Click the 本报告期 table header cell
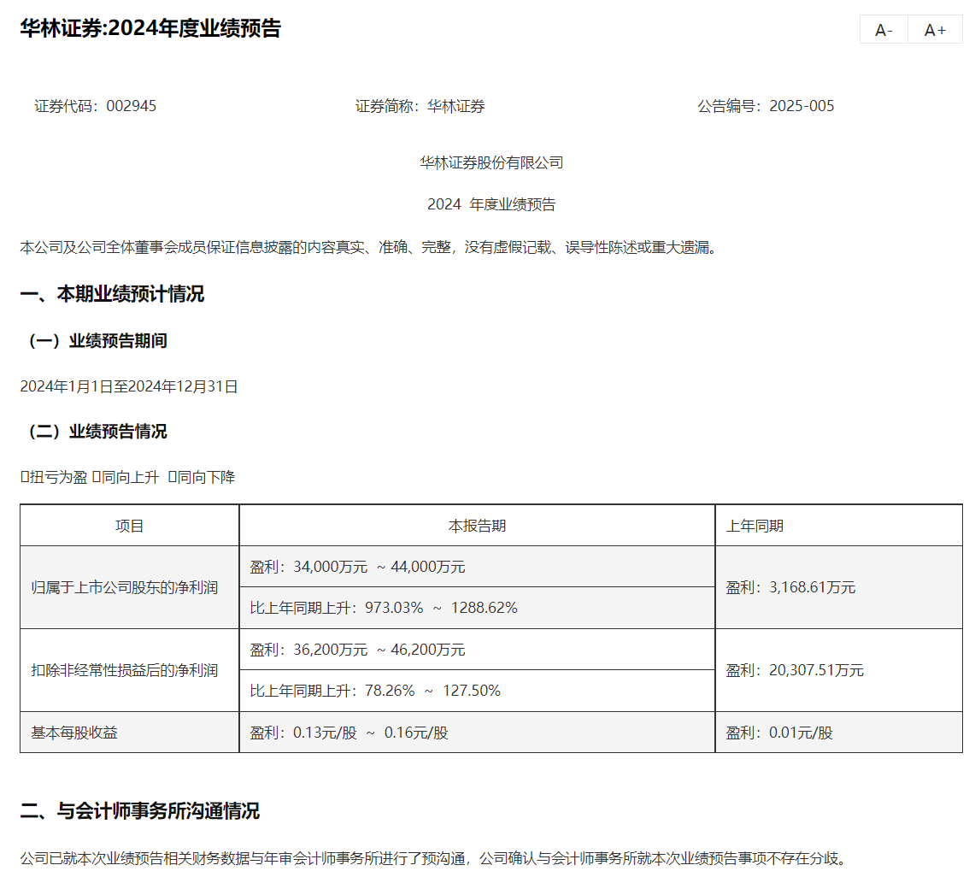 (477, 527)
